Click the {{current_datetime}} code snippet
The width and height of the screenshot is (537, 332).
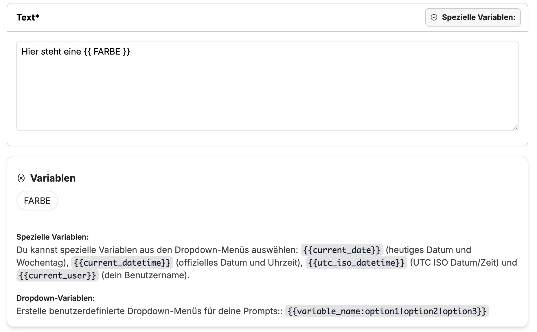122,263
